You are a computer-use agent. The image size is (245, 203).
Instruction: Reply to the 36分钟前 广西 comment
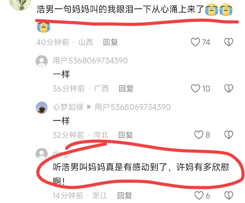click(126, 88)
